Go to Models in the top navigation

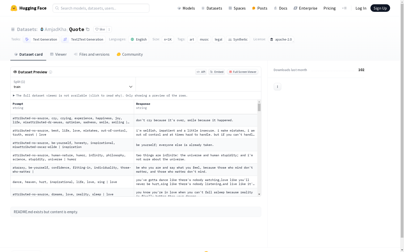pos(186,8)
